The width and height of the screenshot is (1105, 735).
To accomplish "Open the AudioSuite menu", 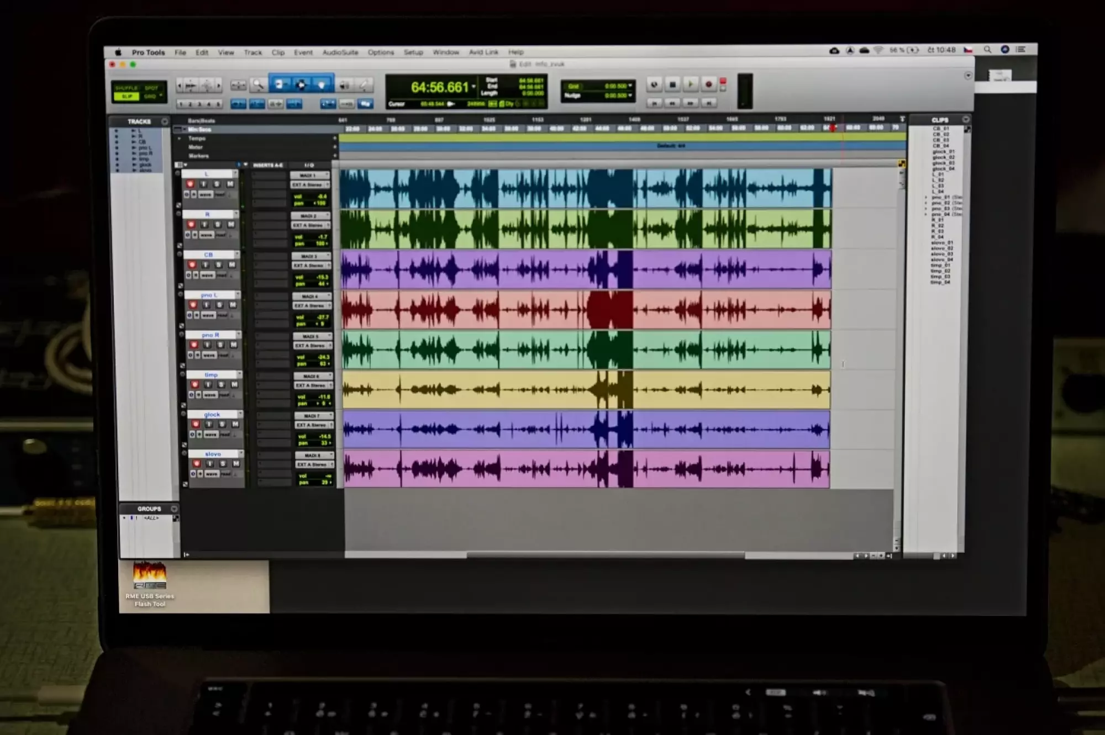I will (x=340, y=52).
